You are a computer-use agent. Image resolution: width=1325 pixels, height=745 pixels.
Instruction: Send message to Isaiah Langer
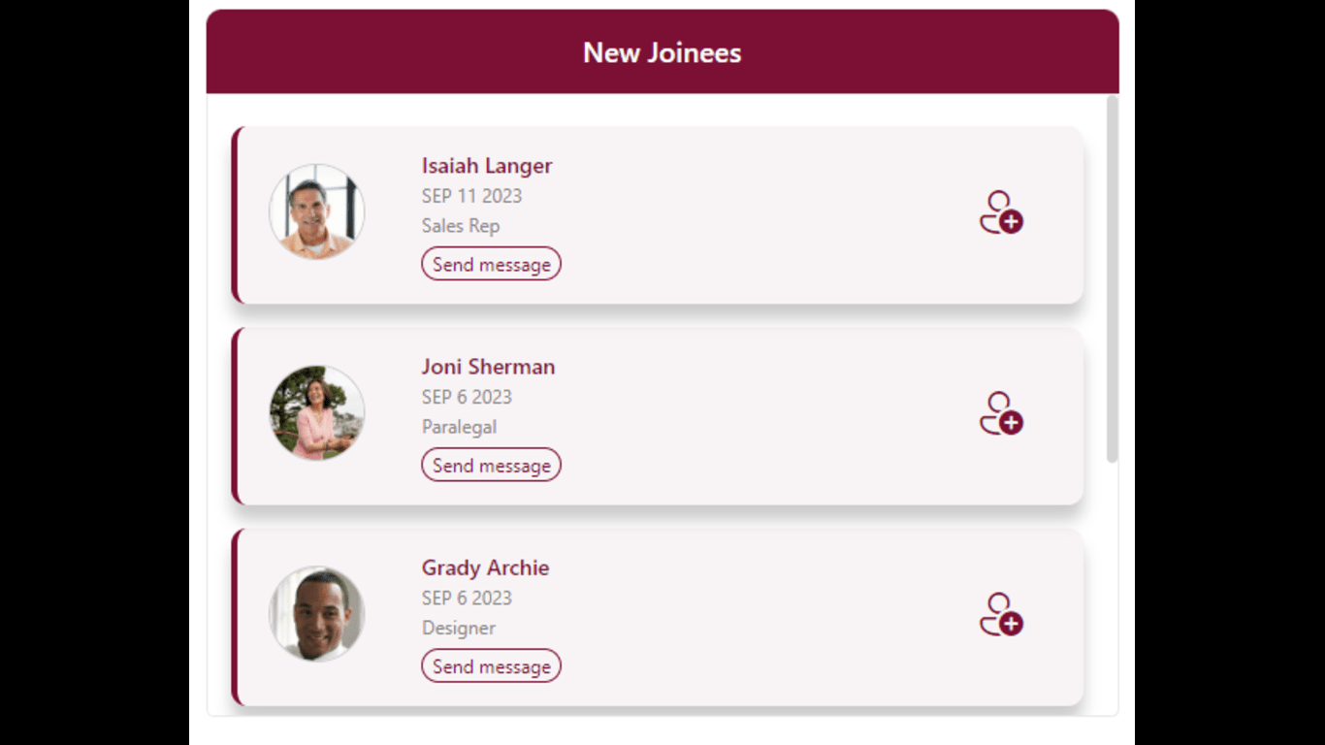coord(491,264)
